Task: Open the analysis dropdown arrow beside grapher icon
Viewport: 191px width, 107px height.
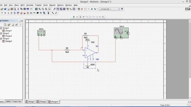Action: coord(76,9)
